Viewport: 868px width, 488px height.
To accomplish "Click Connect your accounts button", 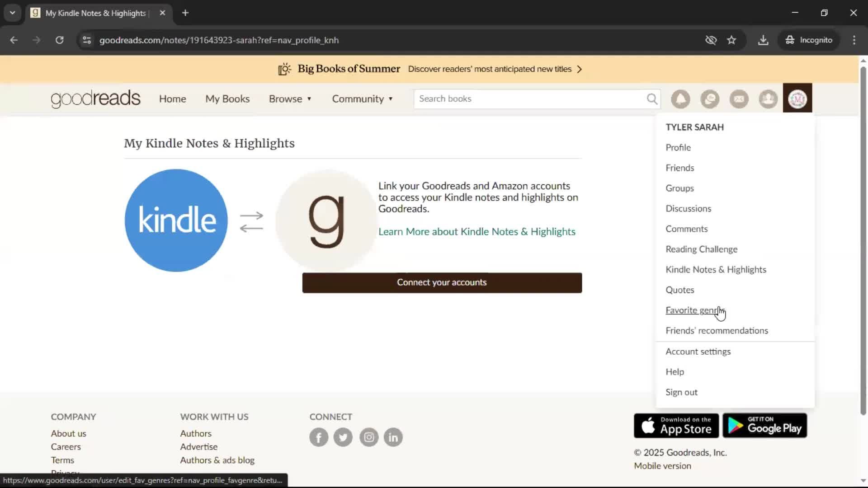I will coord(442,282).
